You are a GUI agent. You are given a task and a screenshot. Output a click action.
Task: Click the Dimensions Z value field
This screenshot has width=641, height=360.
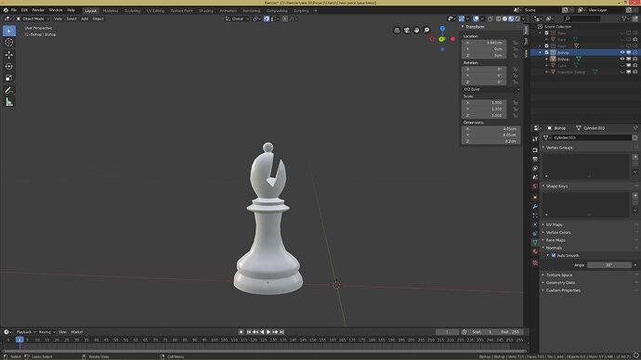click(491, 141)
